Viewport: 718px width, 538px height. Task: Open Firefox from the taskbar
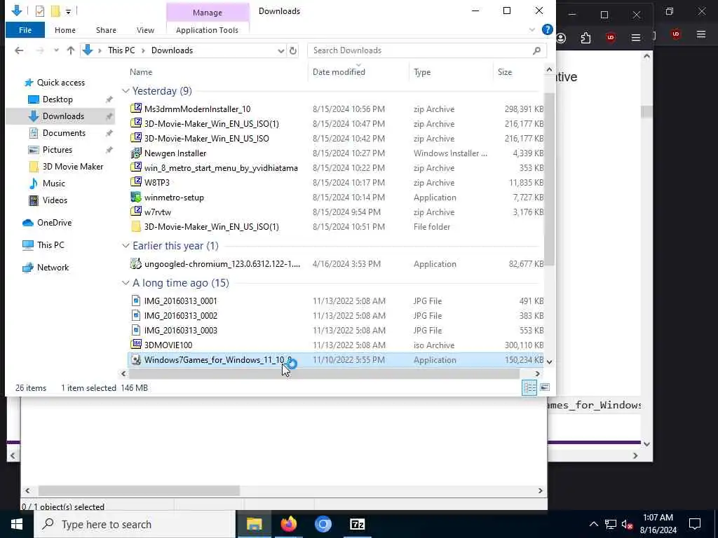[x=288, y=524]
